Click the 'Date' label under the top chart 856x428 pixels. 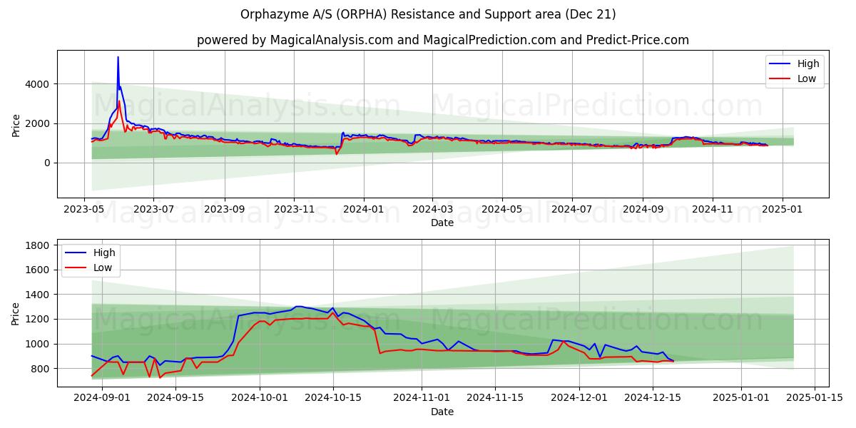tap(442, 223)
